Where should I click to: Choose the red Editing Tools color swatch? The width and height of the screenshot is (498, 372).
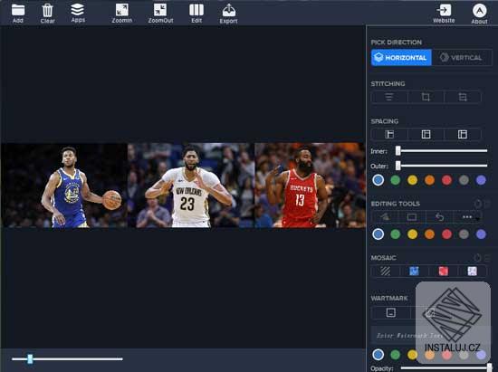(447, 234)
